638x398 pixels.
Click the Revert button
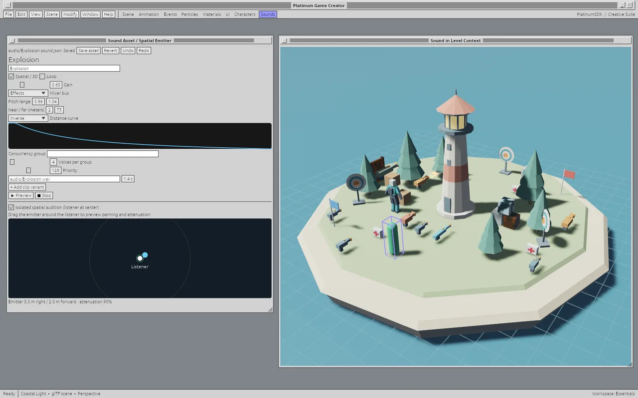coord(111,51)
